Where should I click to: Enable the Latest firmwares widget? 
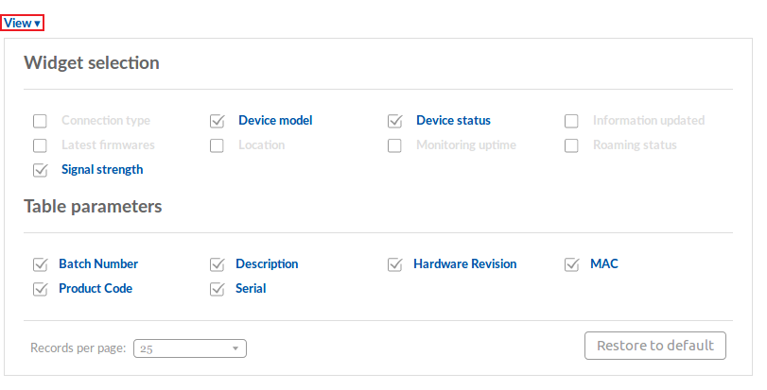coord(40,145)
